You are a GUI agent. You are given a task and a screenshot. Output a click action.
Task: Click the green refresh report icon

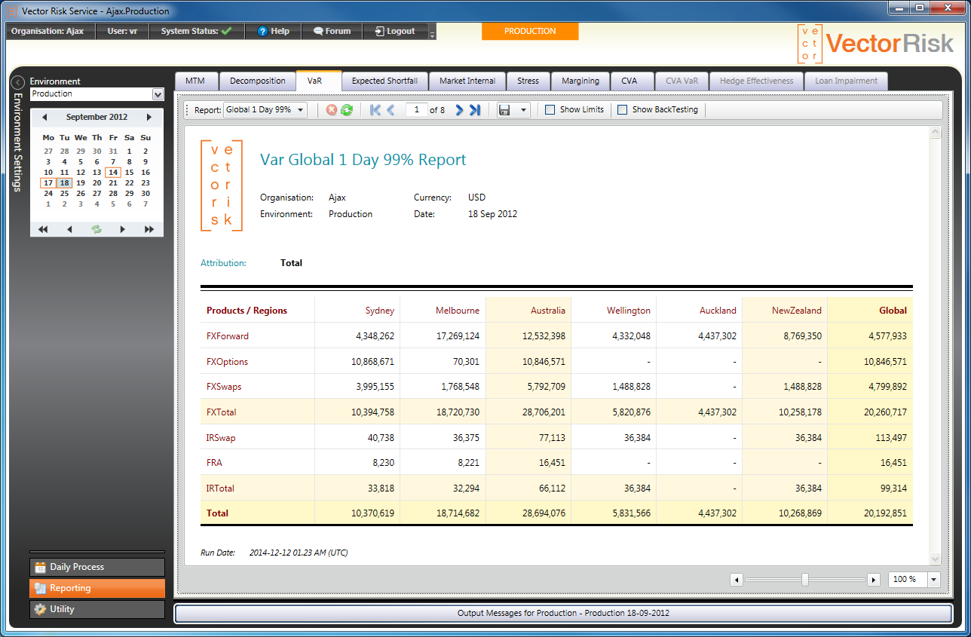coord(347,110)
